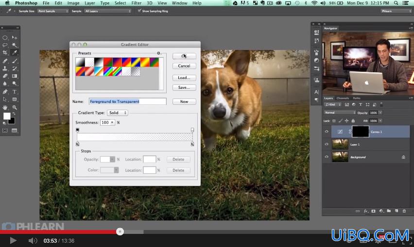Open the Select menu
This screenshot has height=247, width=414.
point(120,3)
